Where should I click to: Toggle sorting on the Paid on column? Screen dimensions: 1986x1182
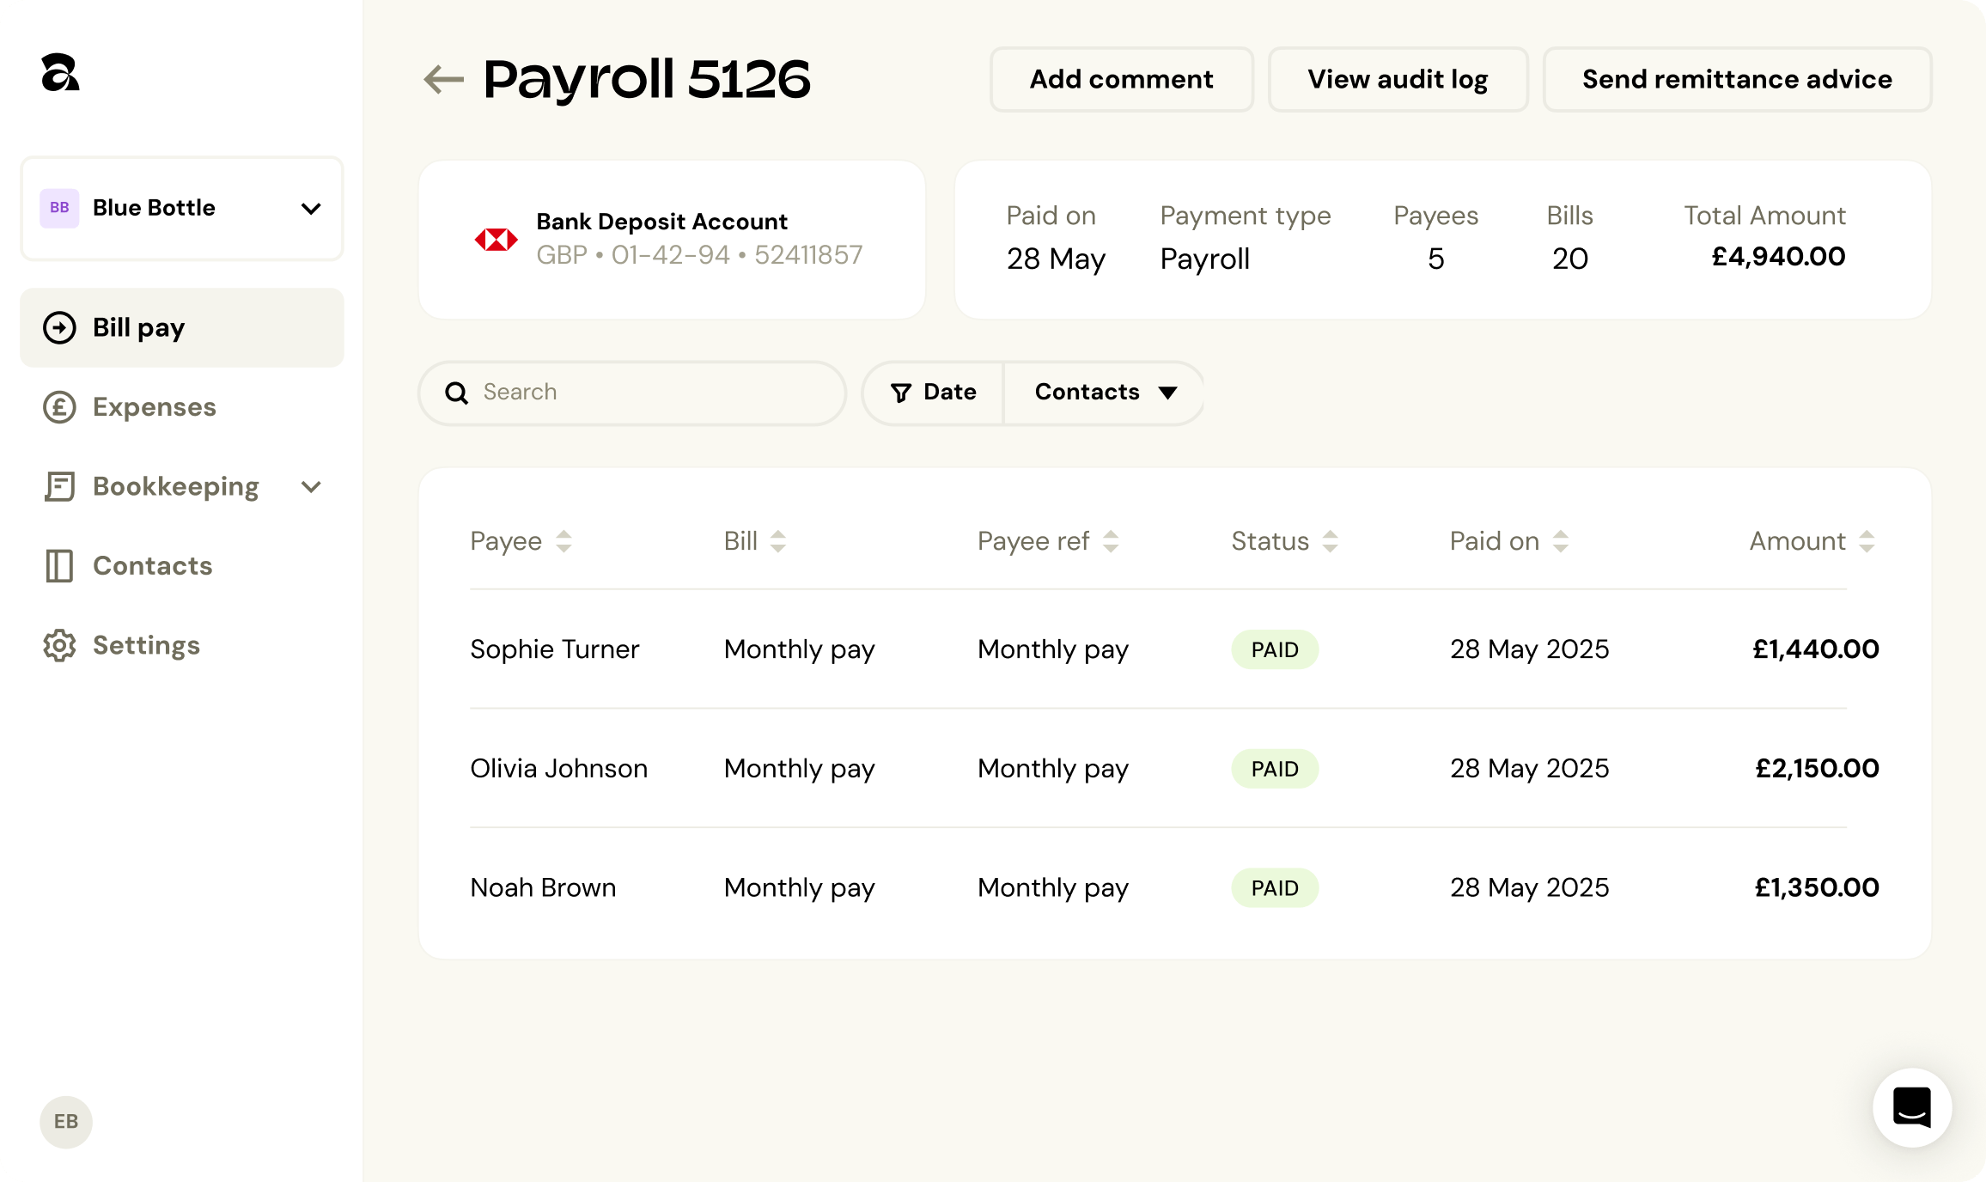click(1560, 541)
